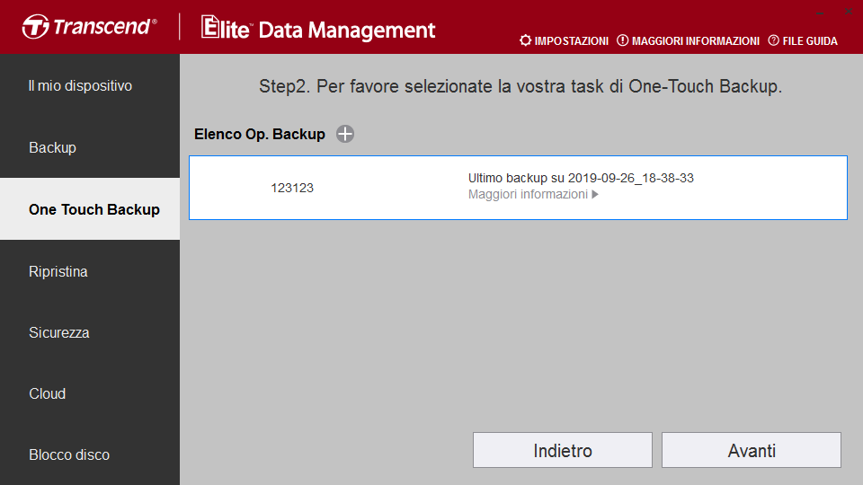Open the Il mio dispositivo section
The image size is (863, 485).
pos(90,86)
